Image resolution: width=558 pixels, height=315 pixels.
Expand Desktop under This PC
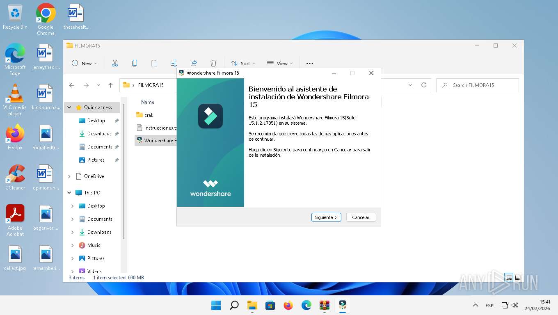(x=73, y=206)
